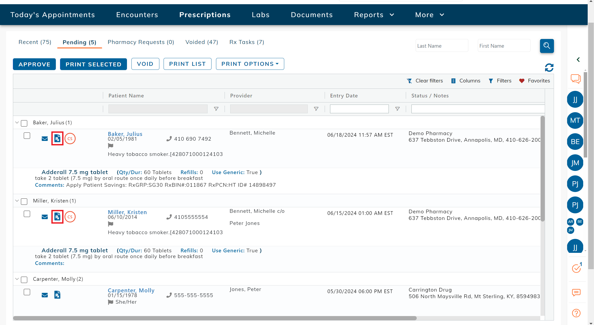Click the Provider column filter funnel
The height and width of the screenshot is (325, 594).
coord(316,109)
